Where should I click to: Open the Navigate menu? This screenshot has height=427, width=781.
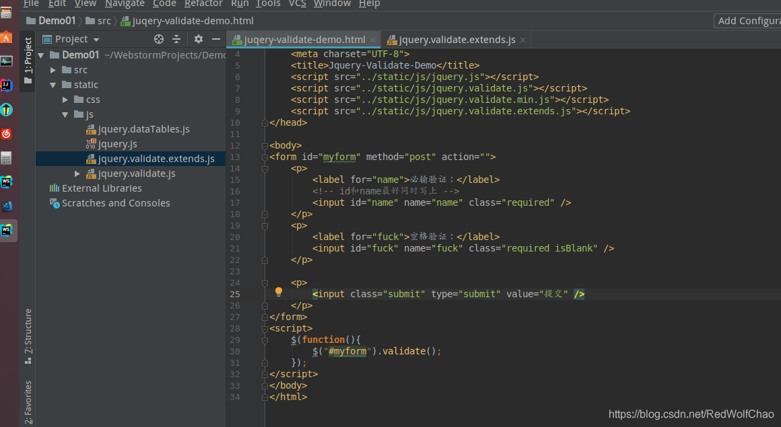click(125, 3)
